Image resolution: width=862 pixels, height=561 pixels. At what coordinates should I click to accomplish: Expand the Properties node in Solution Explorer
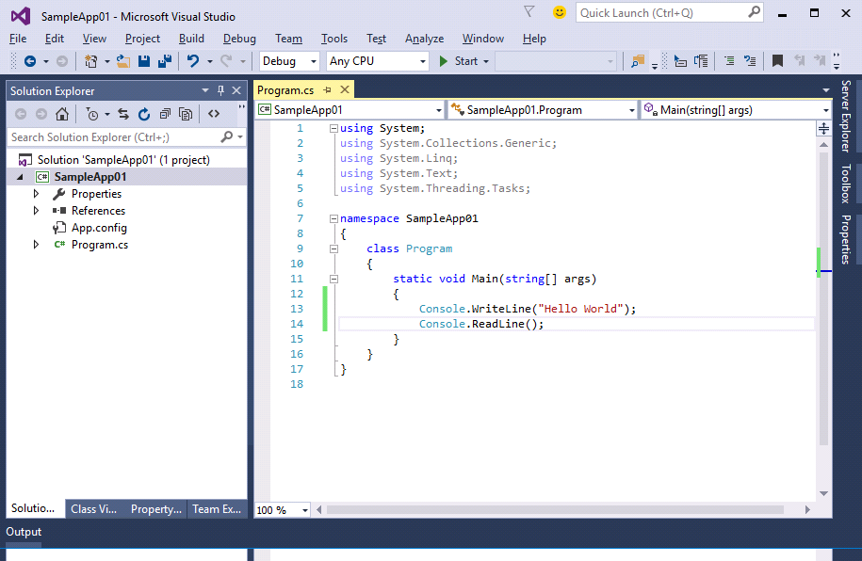pos(37,193)
